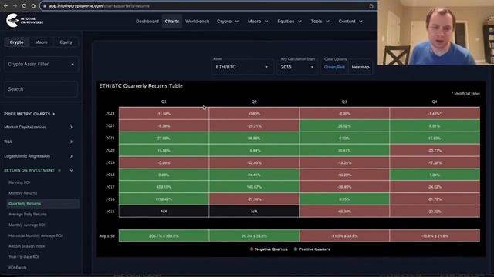Open Historical Monthly Average ROI
The image size is (494, 277).
click(36, 235)
